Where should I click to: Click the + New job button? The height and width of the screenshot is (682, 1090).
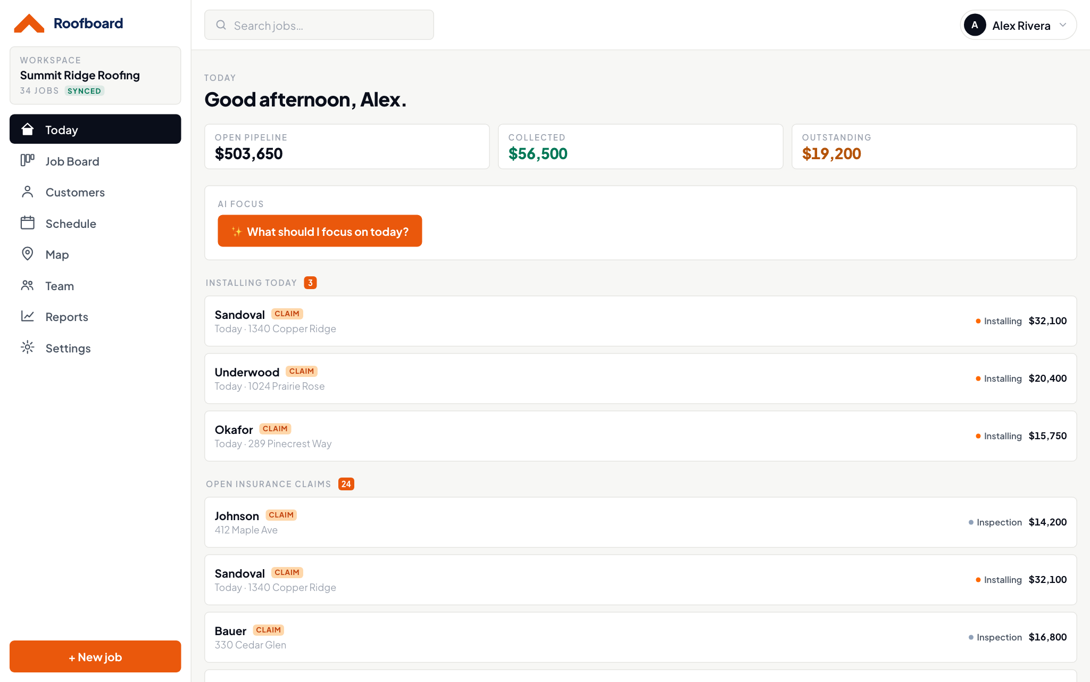(x=95, y=656)
